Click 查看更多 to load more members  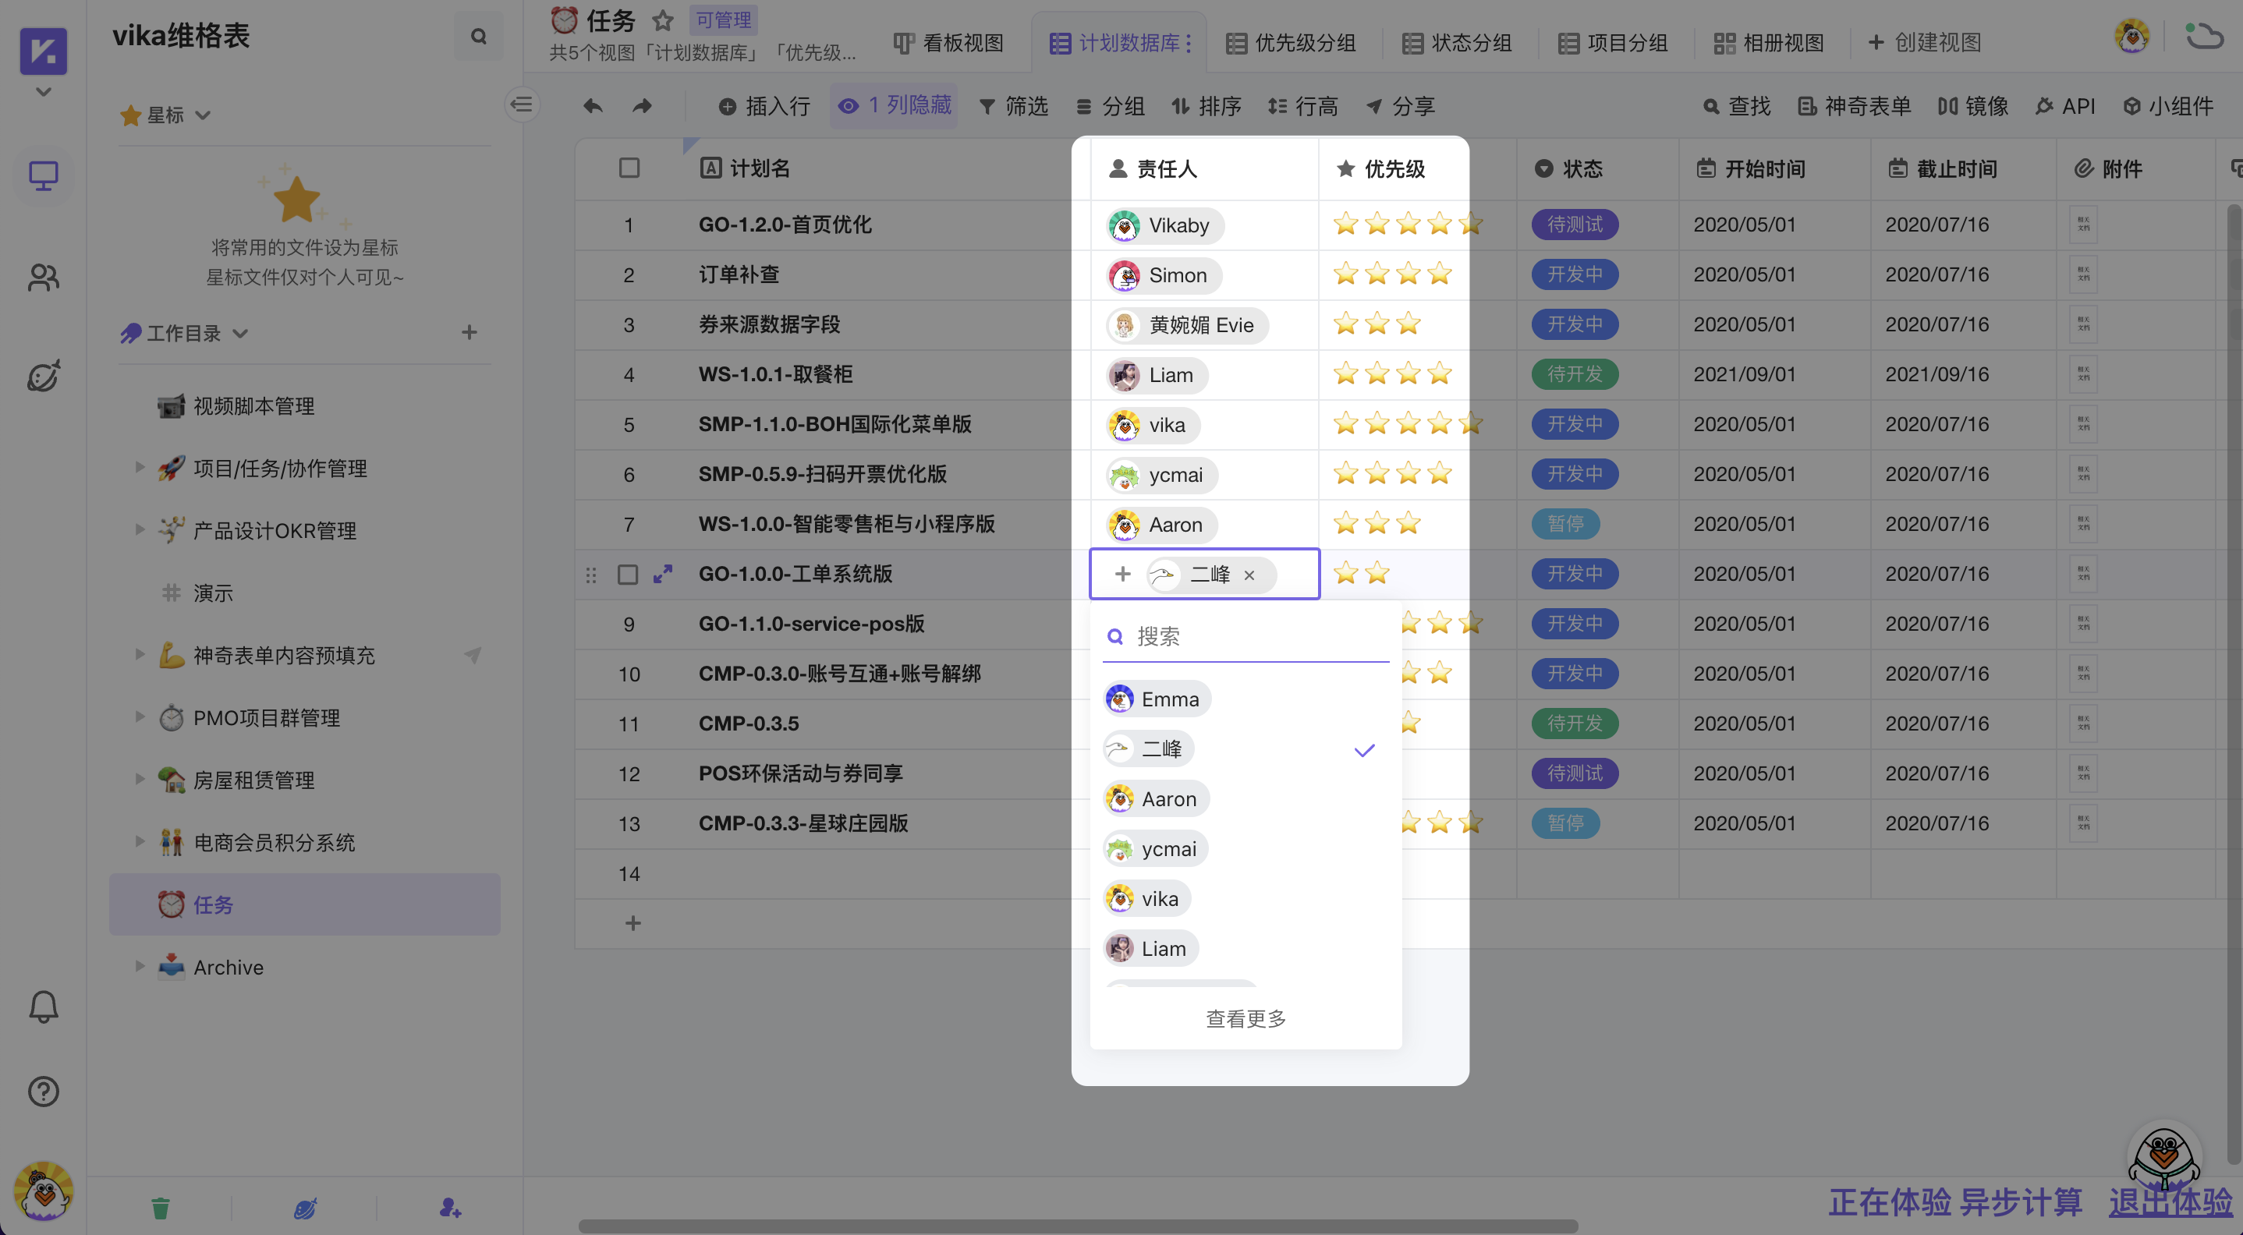click(x=1246, y=1018)
